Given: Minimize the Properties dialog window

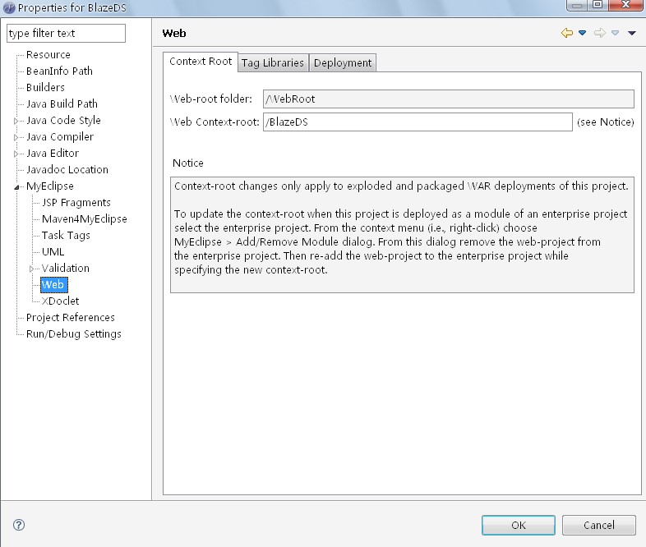Looking at the screenshot, I should (577, 6).
